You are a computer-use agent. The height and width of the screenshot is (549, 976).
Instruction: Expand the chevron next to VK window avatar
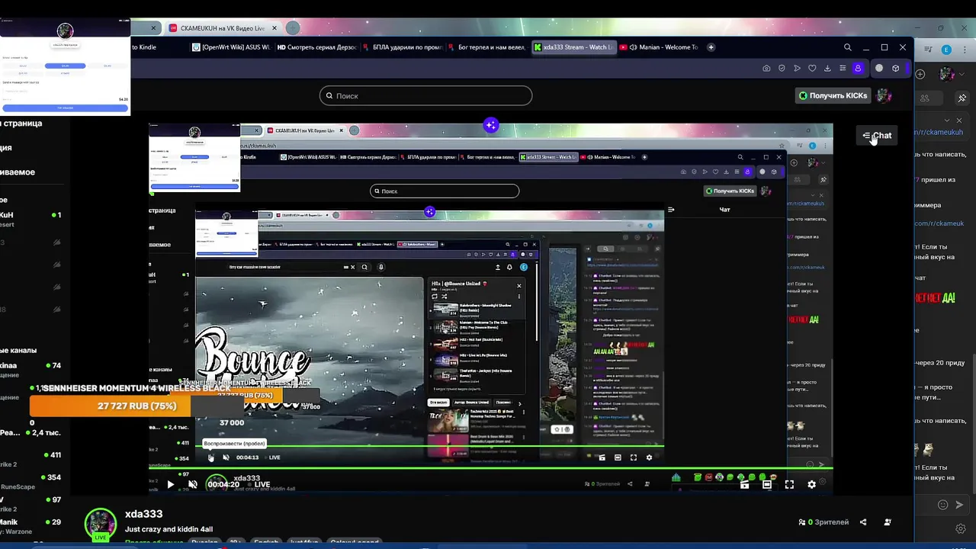(963, 74)
